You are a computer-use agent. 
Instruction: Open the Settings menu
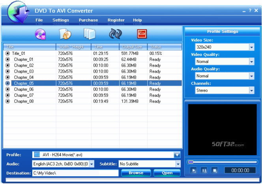61,20
